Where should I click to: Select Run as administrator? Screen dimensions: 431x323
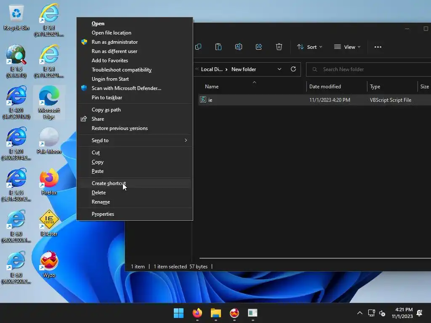point(135,42)
